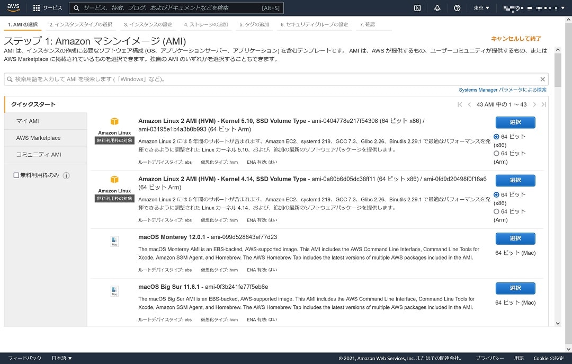Switch to the 5. タグの追加 tab
Image resolution: width=572 pixels, height=364 pixels.
254,24
